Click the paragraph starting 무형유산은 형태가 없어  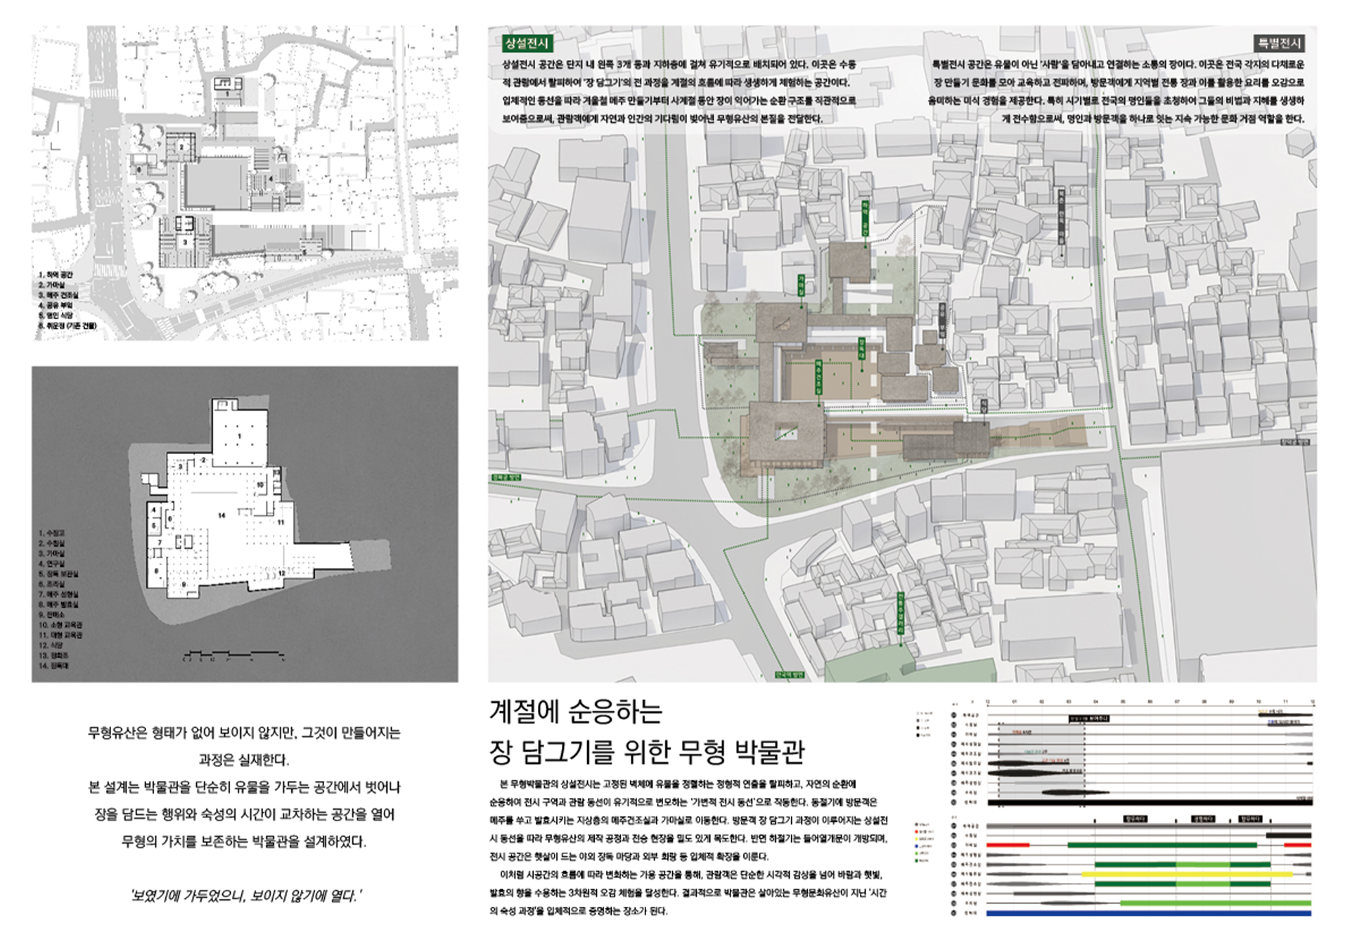(x=245, y=787)
